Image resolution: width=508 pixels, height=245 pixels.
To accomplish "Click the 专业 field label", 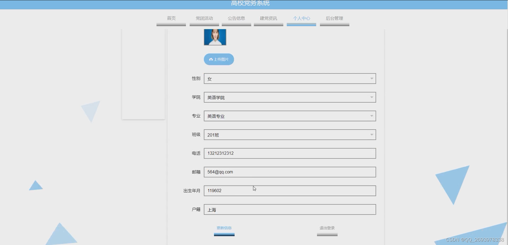I will coord(196,116).
